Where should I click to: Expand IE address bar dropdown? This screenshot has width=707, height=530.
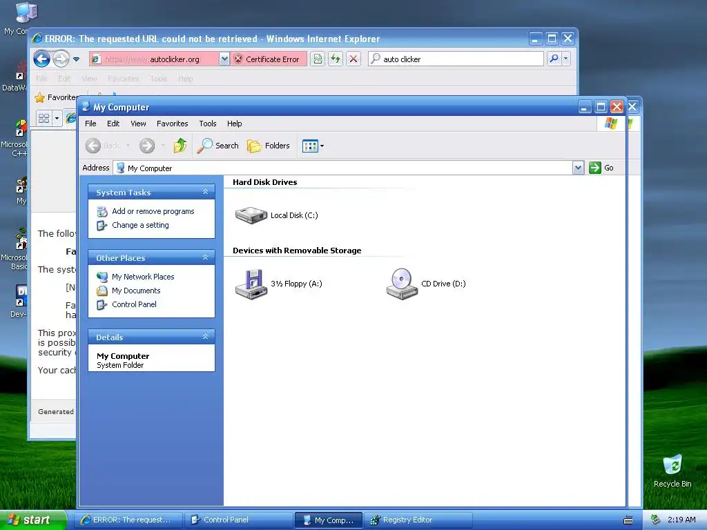pyautogui.click(x=224, y=59)
